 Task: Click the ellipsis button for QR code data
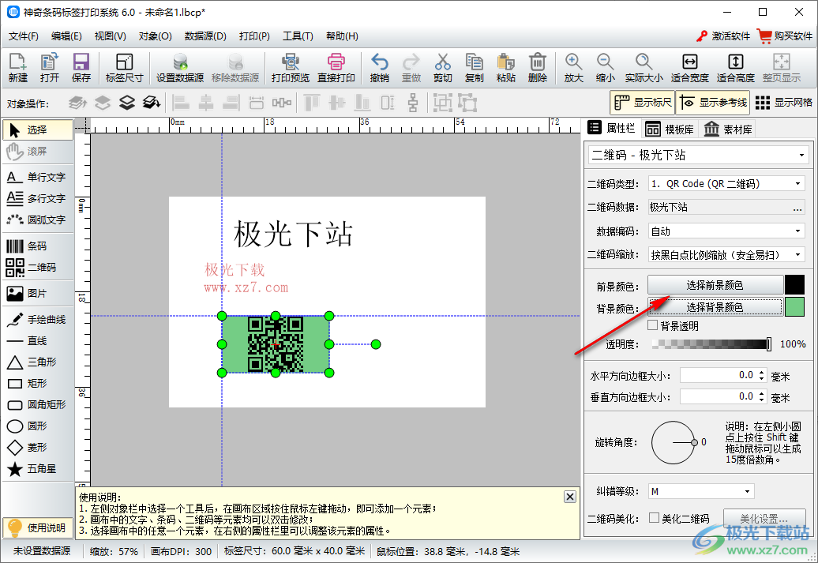click(797, 208)
